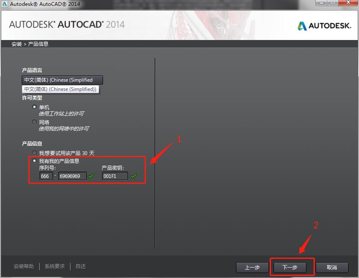Continue with the 下一步 button
Screen dimensions: 359x278
(x=290, y=267)
